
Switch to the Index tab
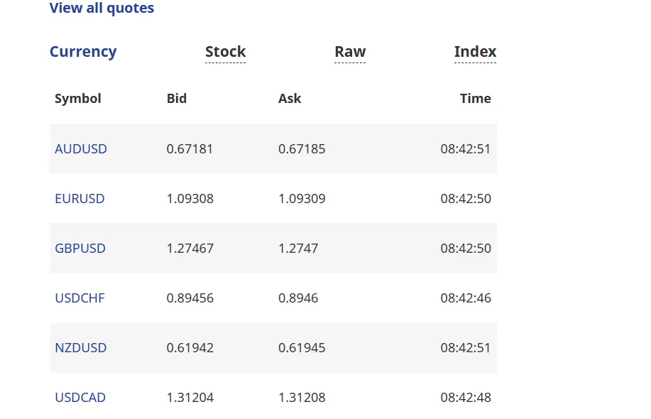[x=476, y=52]
